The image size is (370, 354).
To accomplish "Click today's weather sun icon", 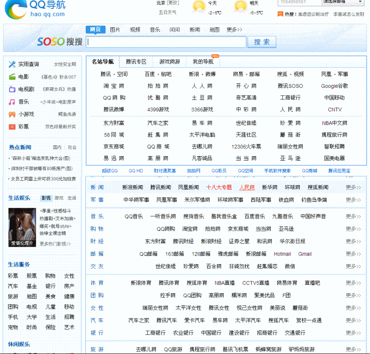I will point(199,6).
